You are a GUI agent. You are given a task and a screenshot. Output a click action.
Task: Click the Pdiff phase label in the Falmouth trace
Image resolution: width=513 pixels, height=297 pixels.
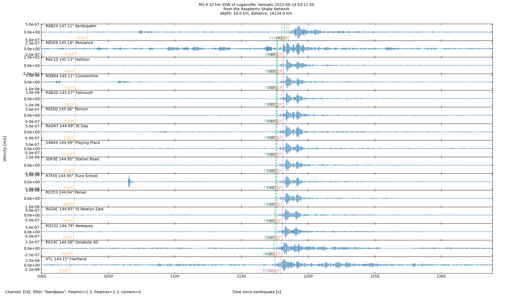click(x=69, y=105)
